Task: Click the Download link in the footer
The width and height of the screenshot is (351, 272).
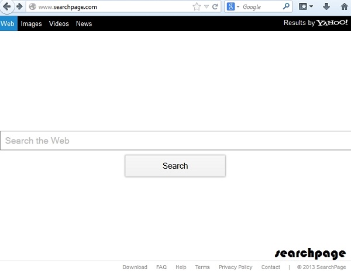Action: (135, 267)
